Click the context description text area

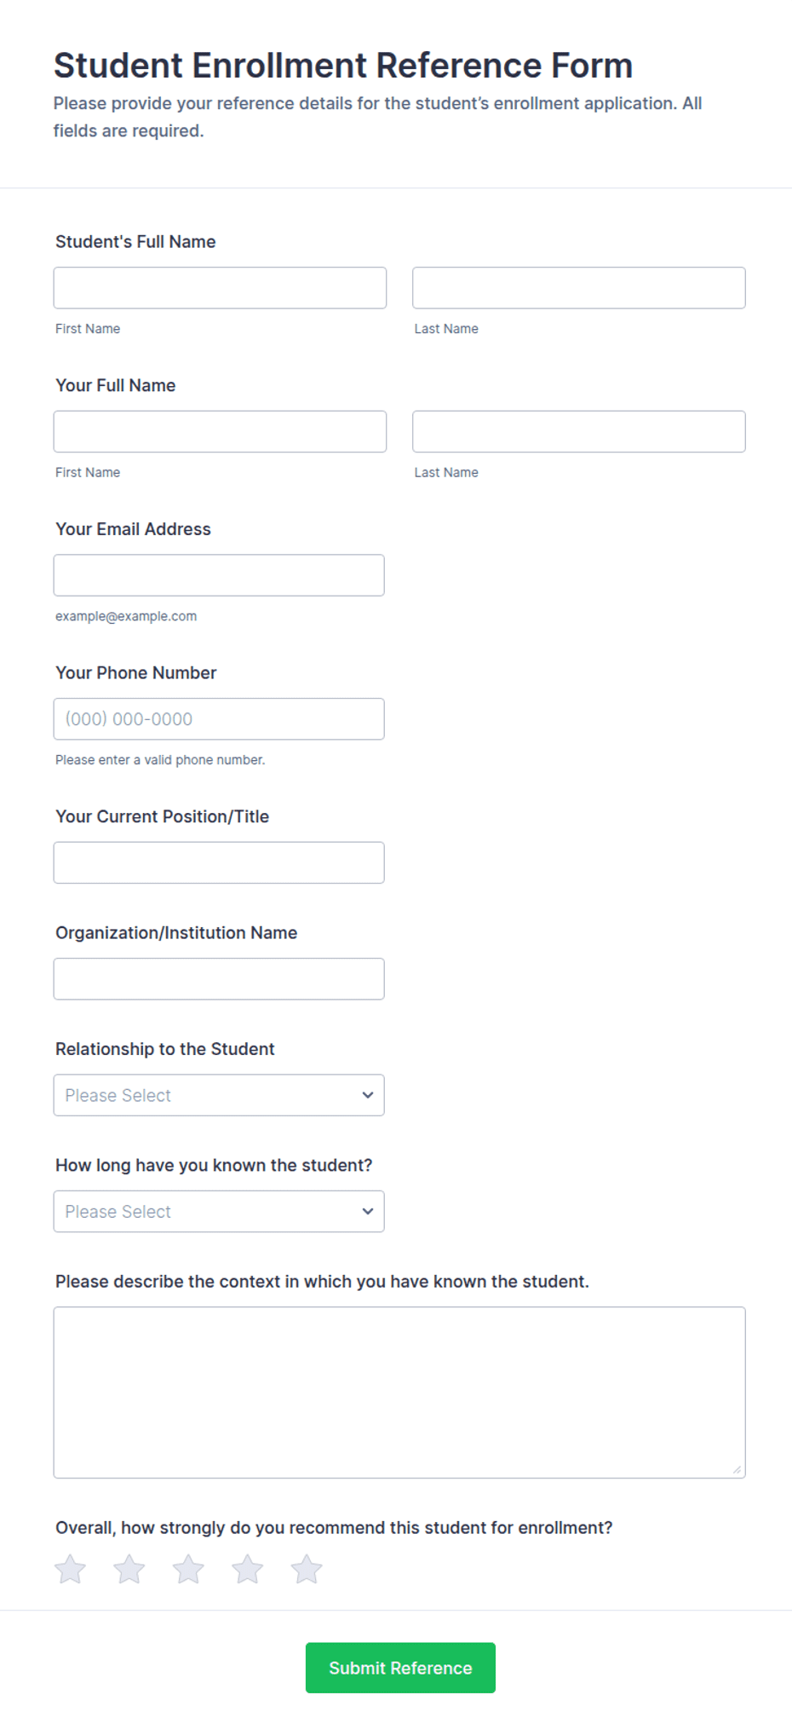pyautogui.click(x=399, y=1392)
